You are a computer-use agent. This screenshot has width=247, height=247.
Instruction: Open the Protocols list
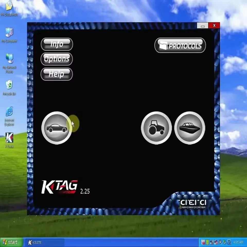pyautogui.click(x=180, y=46)
